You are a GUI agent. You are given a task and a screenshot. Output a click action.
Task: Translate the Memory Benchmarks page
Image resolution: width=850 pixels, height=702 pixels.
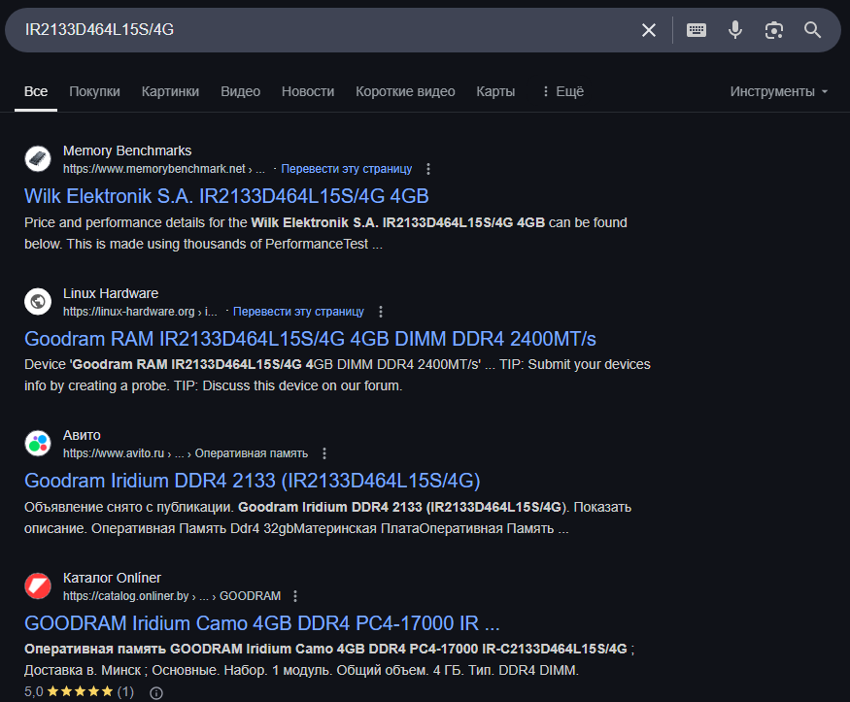346,169
